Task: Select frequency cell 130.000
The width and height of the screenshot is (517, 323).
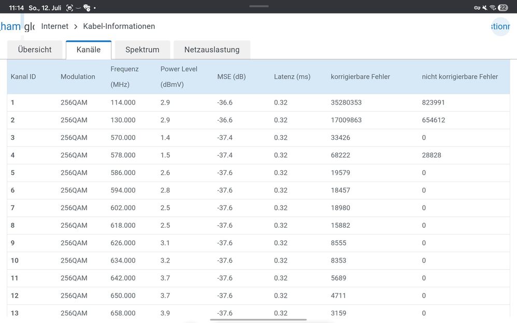Action: [123, 120]
